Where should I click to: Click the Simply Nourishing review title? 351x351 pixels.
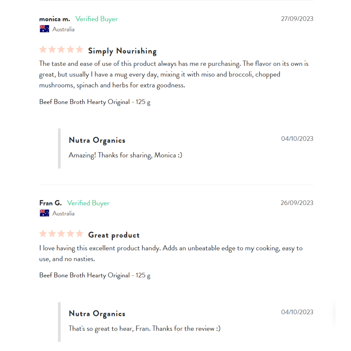[x=122, y=51]
